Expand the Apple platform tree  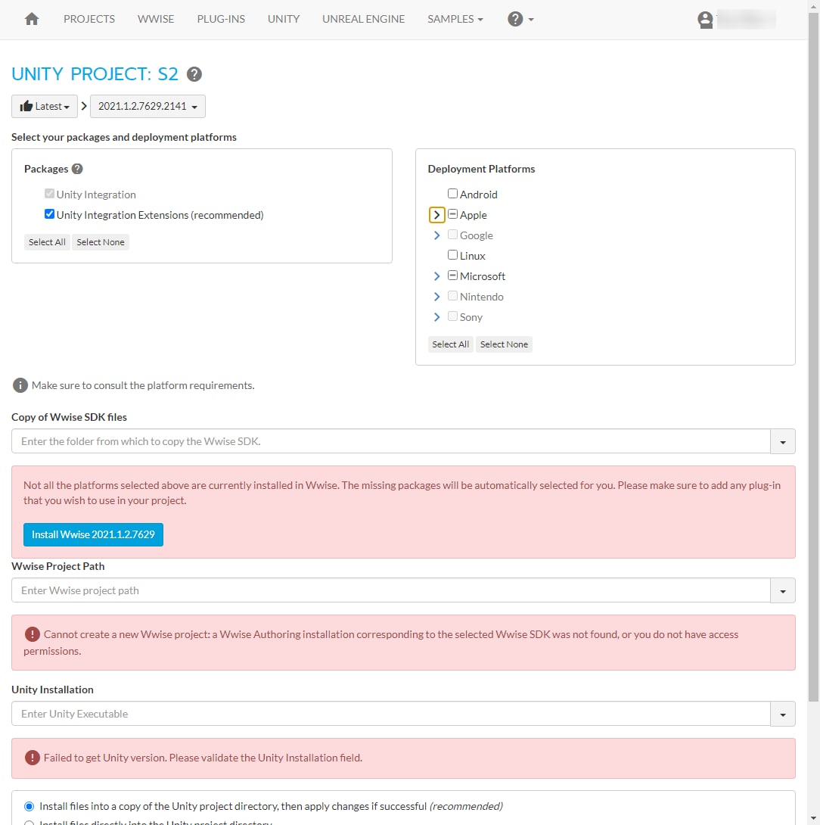tap(436, 215)
